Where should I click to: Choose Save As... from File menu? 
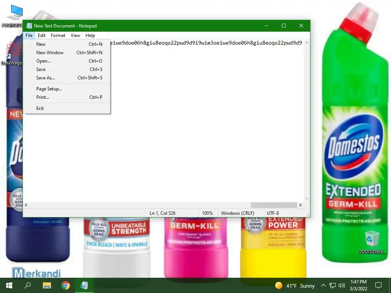pos(67,78)
